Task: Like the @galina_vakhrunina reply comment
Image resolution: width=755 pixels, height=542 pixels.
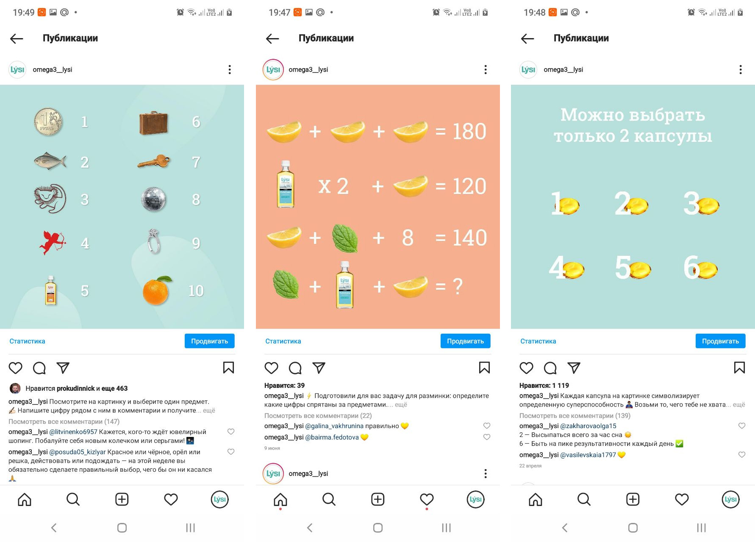Action: pyautogui.click(x=487, y=426)
